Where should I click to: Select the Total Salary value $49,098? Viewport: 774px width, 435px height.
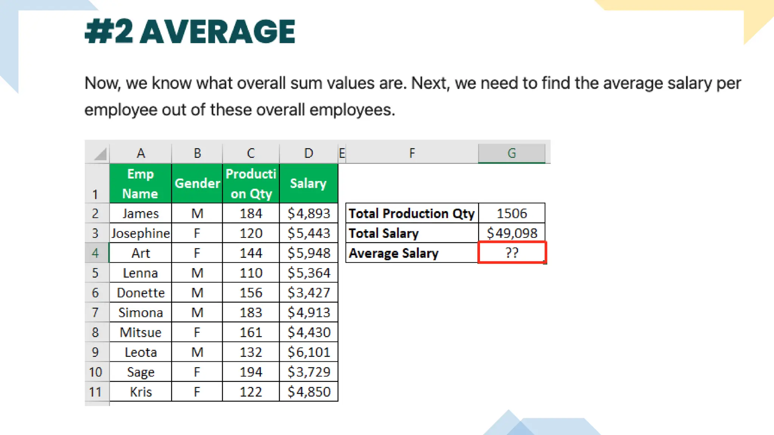(512, 233)
